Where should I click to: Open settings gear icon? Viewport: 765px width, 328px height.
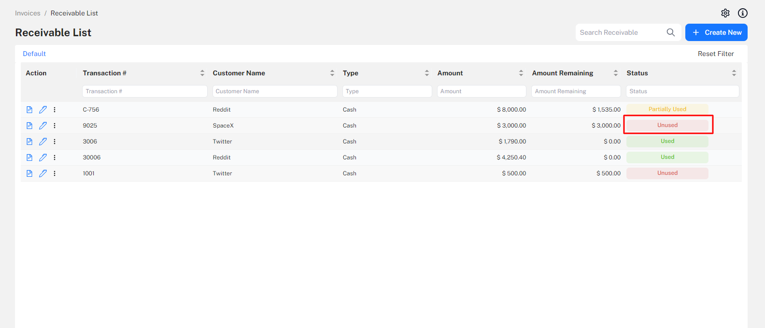click(x=725, y=13)
